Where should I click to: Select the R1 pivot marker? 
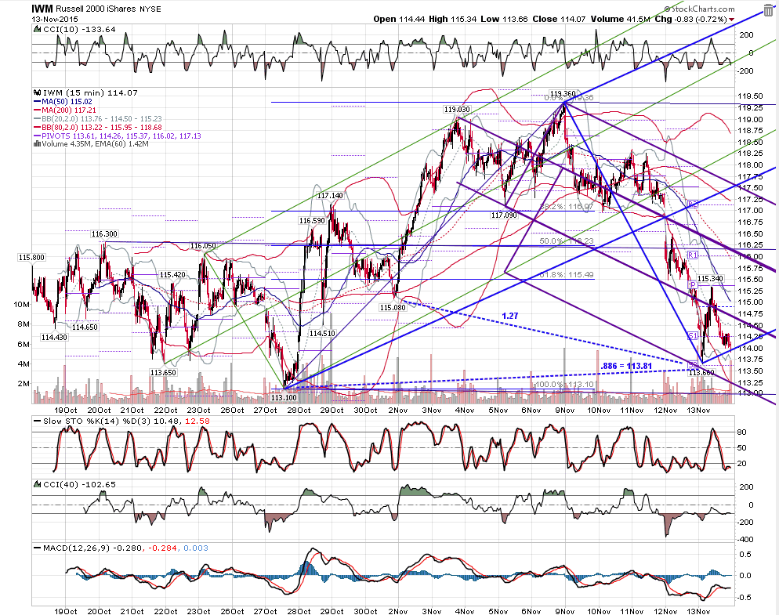point(693,255)
